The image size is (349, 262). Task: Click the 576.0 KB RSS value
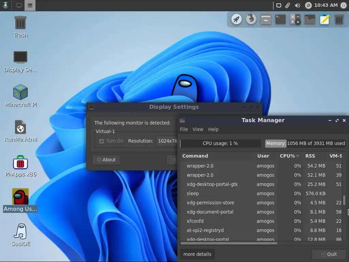point(315,193)
